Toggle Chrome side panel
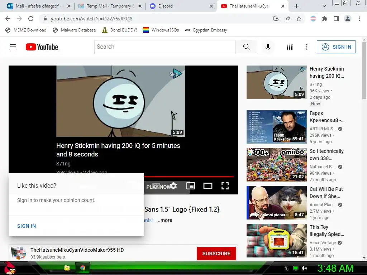Viewport: 367px width, 275px height. pyautogui.click(x=336, y=19)
